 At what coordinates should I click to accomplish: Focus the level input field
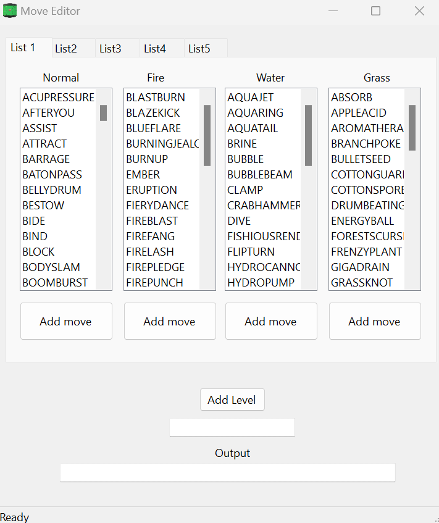point(232,427)
